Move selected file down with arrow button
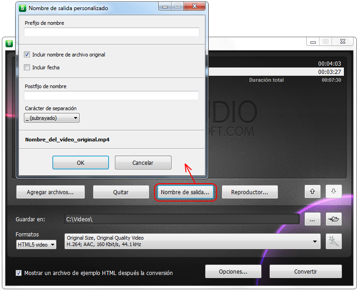The height and width of the screenshot is (292, 360). click(334, 191)
